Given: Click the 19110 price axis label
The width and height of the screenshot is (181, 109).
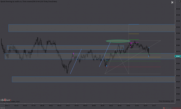Looking at the screenshot, I should click(178, 88).
